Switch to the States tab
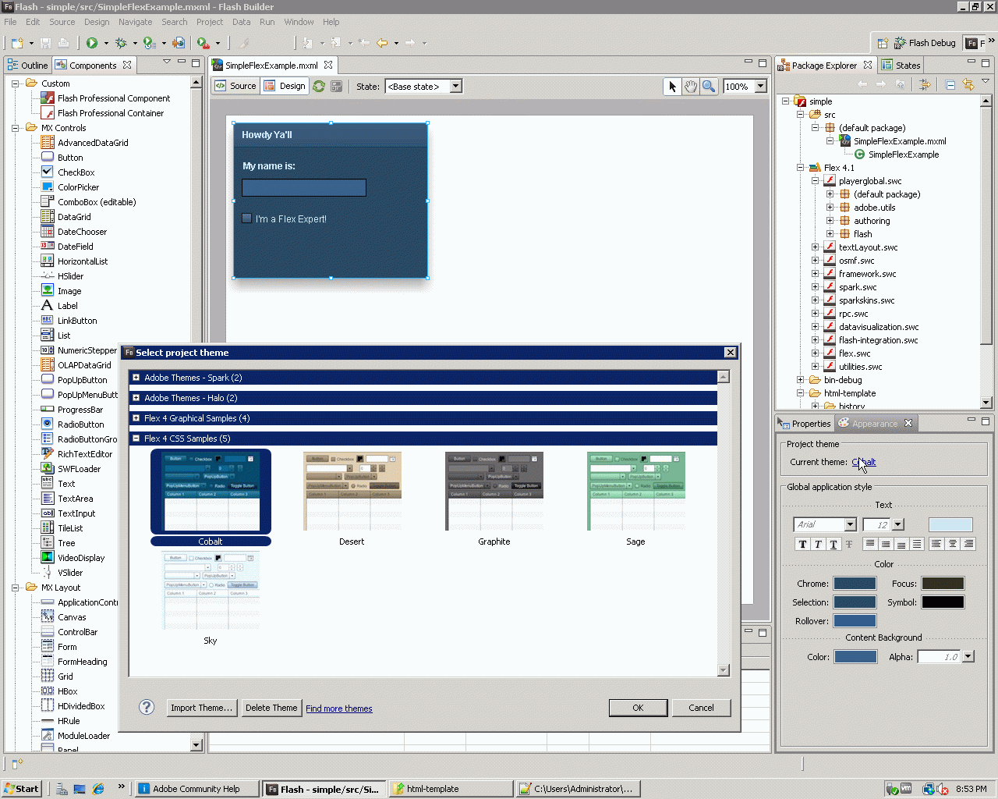This screenshot has width=998, height=799. click(901, 66)
